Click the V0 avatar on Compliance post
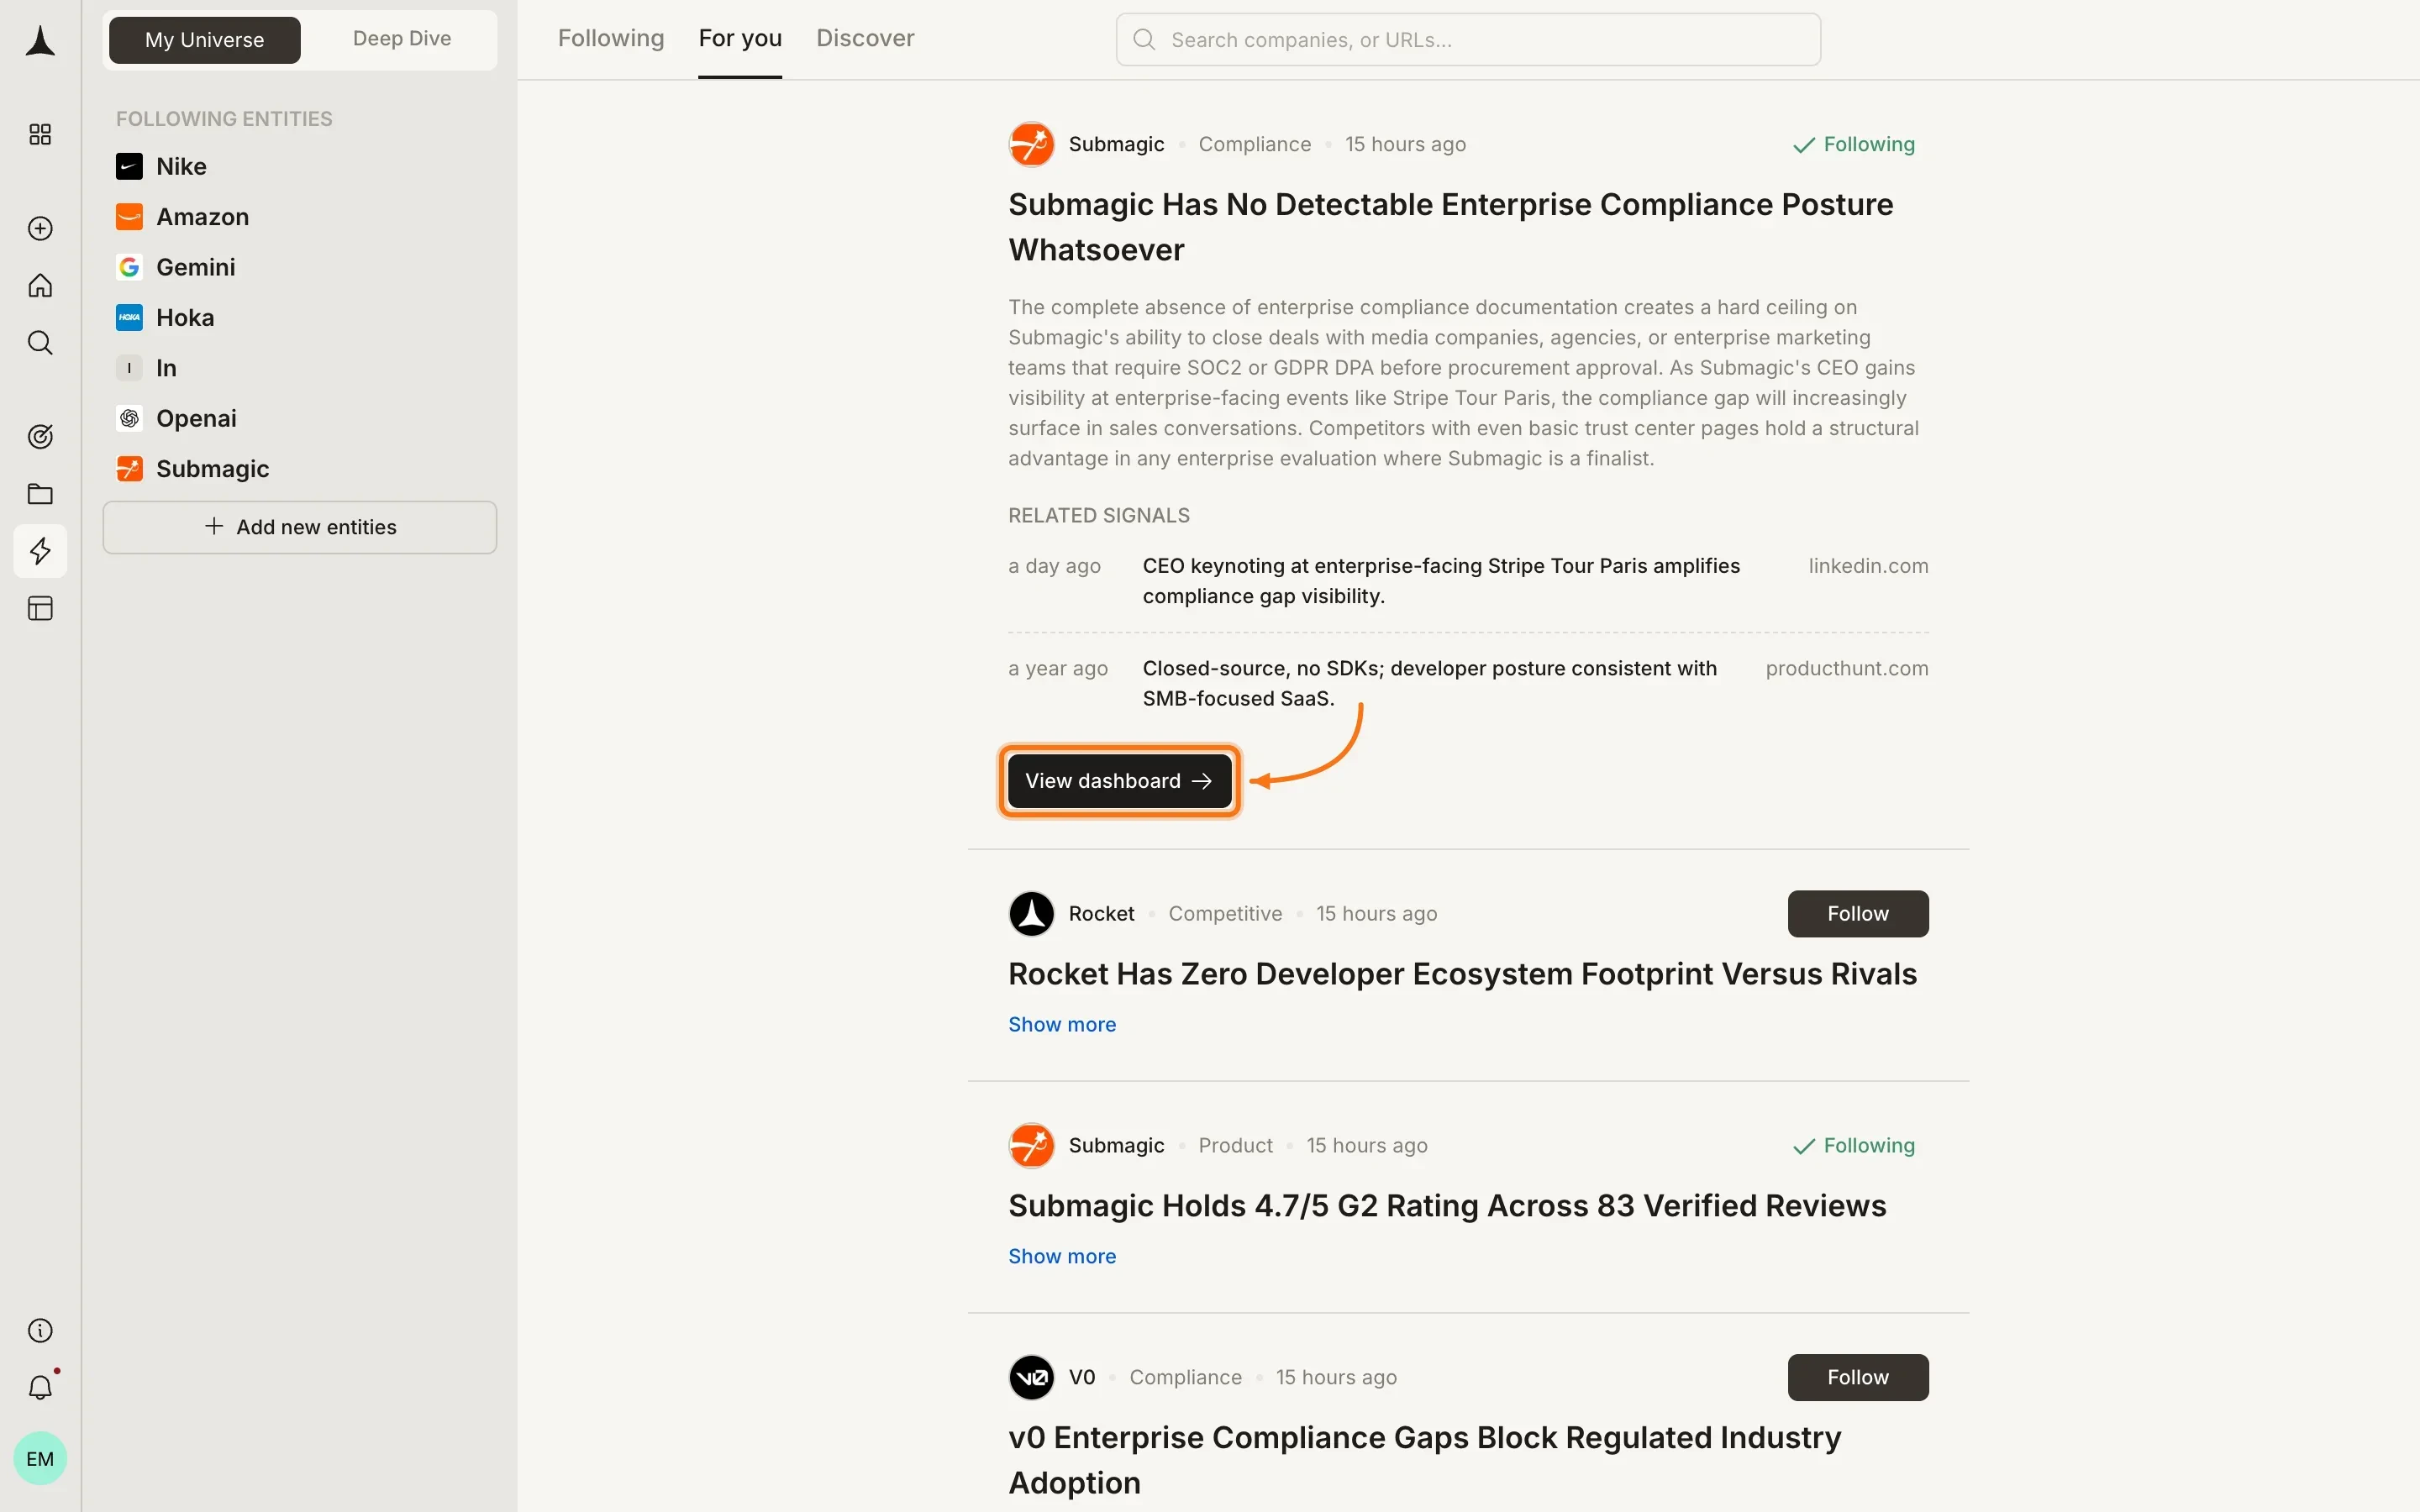Screen dimensions: 2420x1512 1031,1377
